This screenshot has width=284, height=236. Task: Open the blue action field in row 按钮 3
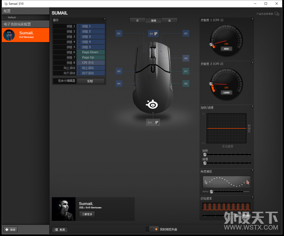(x=91, y=37)
